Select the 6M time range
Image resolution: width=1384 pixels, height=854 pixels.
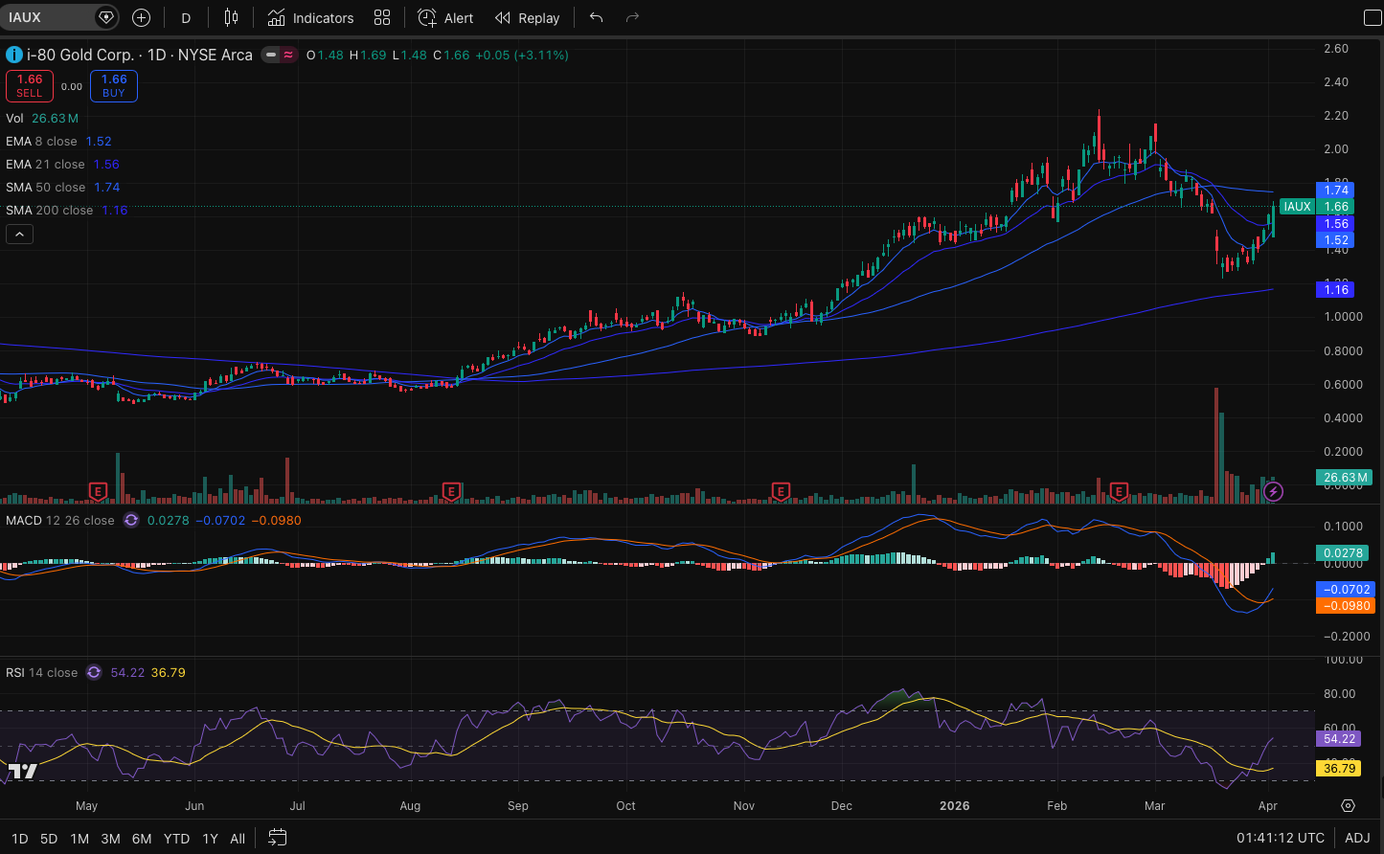[142, 839]
